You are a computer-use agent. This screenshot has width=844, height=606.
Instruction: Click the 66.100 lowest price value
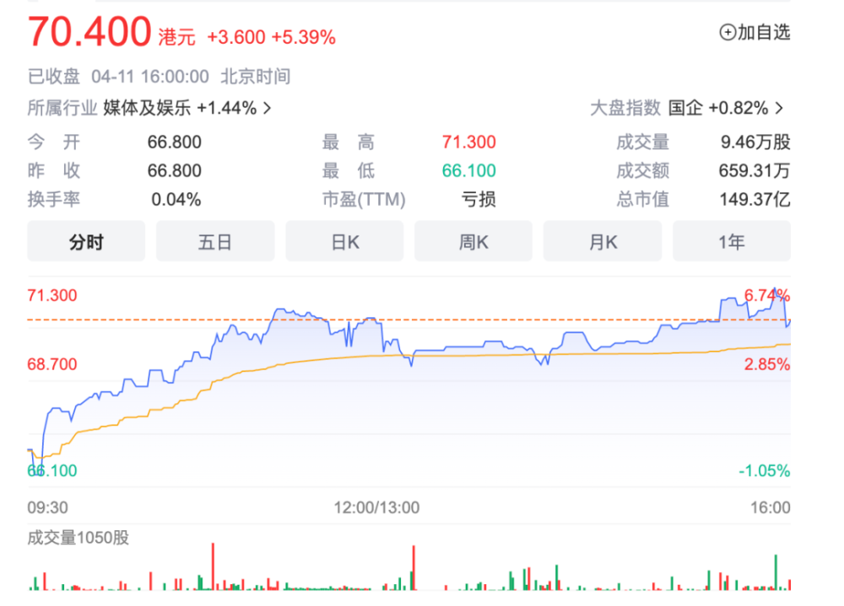click(x=468, y=170)
